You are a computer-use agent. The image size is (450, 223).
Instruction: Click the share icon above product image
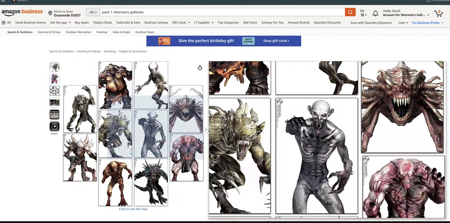click(200, 67)
